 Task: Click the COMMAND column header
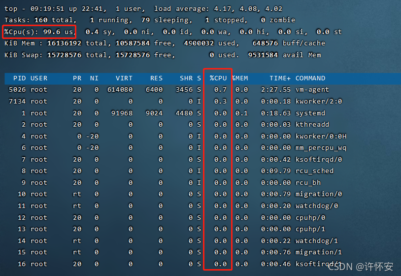(x=310, y=78)
